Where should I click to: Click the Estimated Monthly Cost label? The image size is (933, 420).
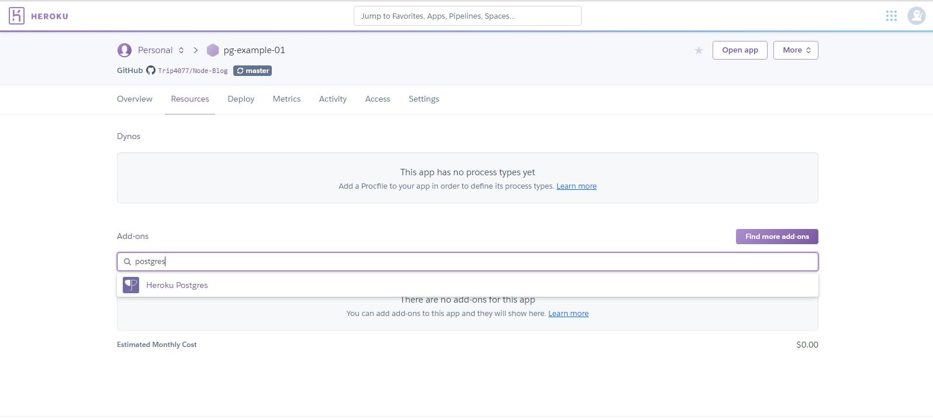coord(157,345)
